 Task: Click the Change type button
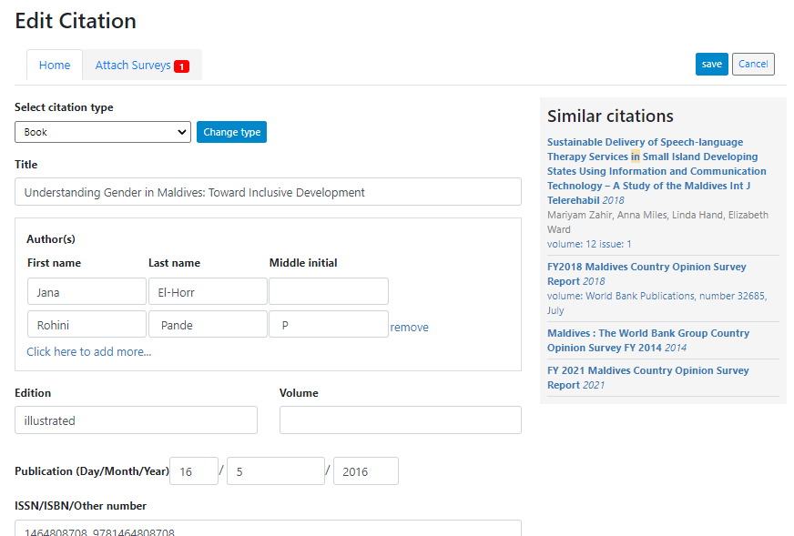[231, 132]
